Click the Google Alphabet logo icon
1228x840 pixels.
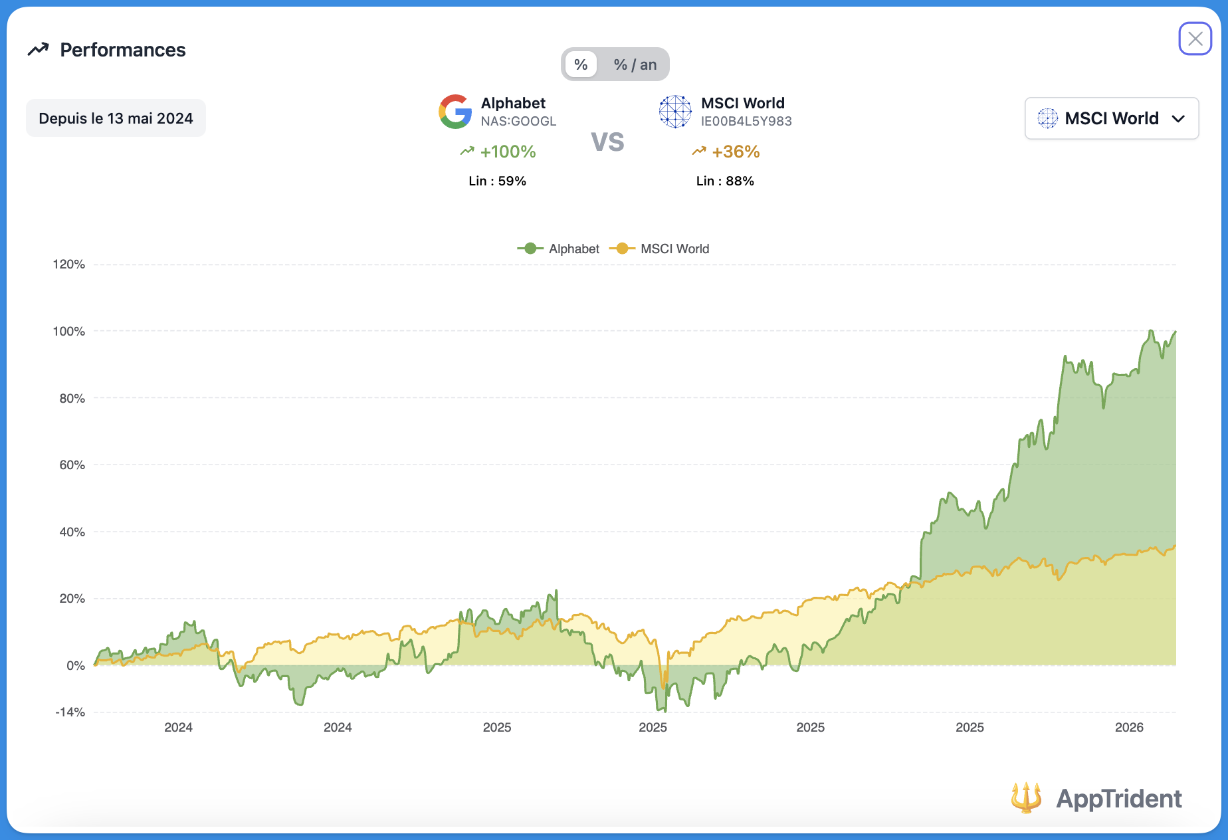(455, 112)
